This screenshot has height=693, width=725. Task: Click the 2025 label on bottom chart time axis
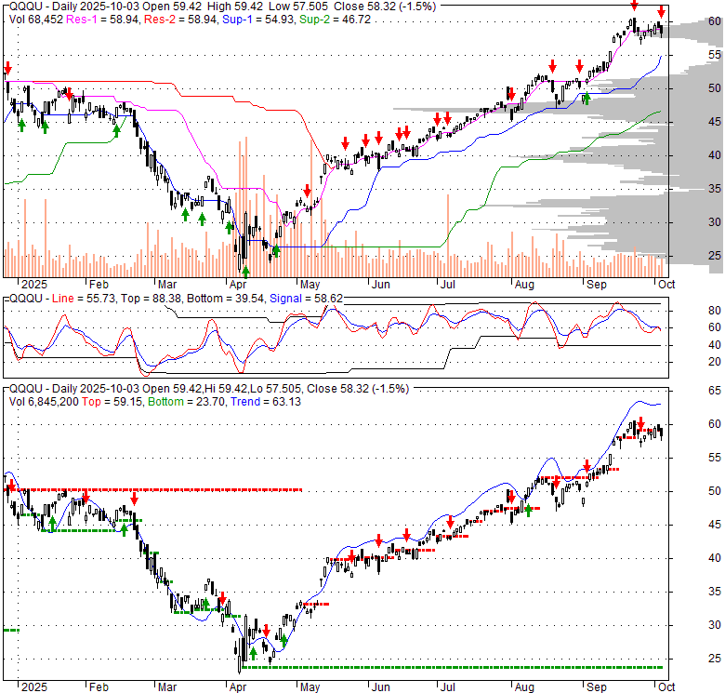(x=34, y=687)
